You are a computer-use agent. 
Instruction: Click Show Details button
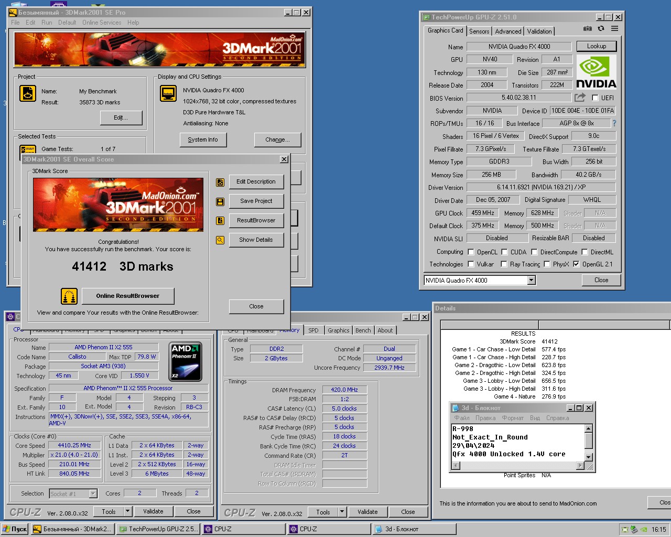[x=256, y=240]
